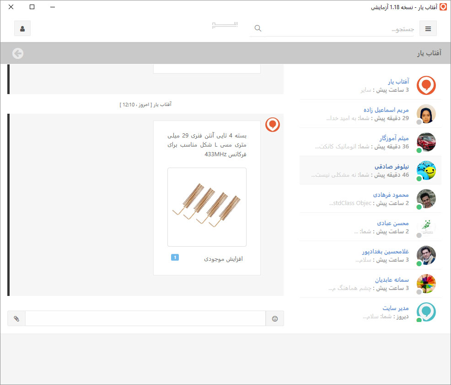The image size is (451, 385).
Task: Click the orange sender avatar in message
Action: coord(273,124)
